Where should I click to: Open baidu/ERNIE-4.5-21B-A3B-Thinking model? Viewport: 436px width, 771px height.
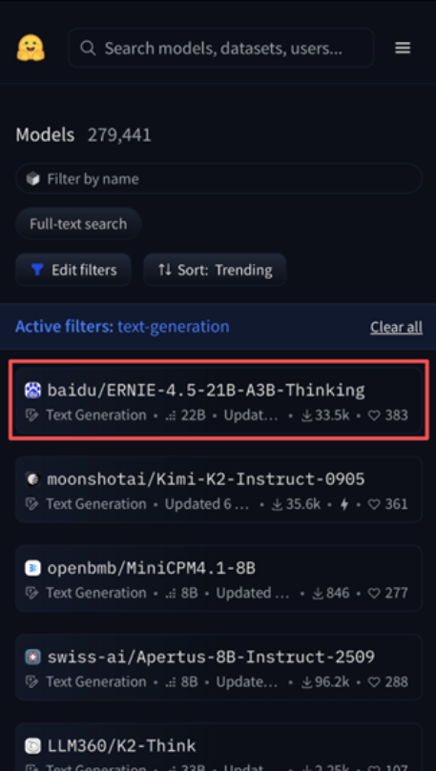[x=219, y=399]
